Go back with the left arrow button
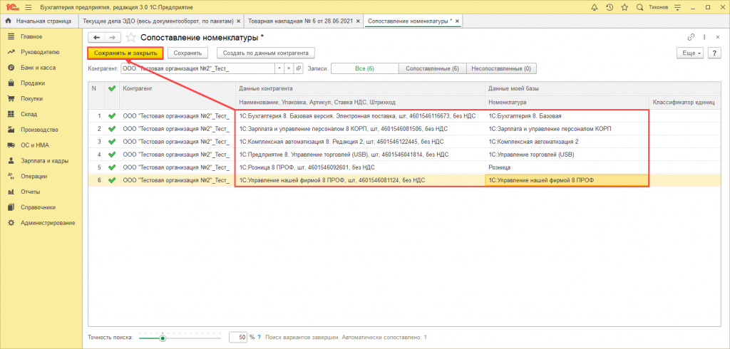The height and width of the screenshot is (349, 730). (96, 38)
